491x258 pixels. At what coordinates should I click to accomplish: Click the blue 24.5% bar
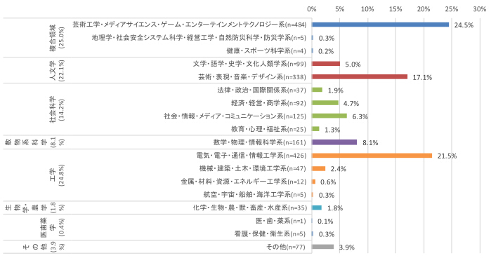[380, 25]
